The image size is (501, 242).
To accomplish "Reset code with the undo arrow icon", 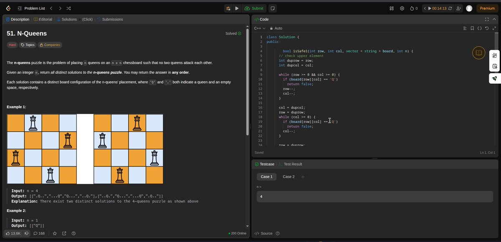I will (486, 28).
